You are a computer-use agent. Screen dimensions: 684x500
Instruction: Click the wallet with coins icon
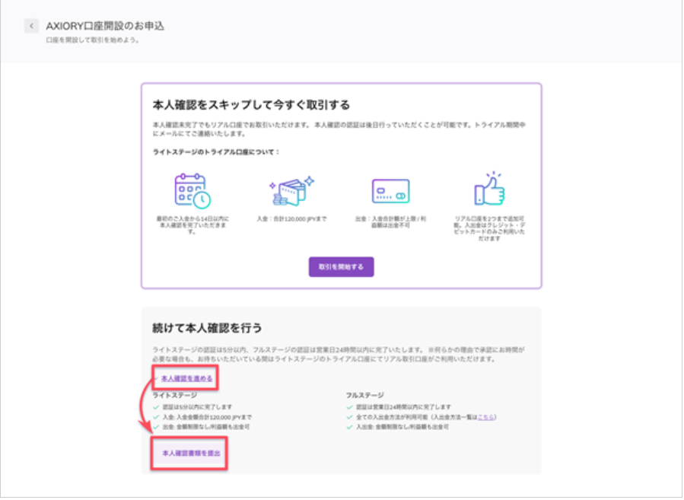[x=291, y=191]
